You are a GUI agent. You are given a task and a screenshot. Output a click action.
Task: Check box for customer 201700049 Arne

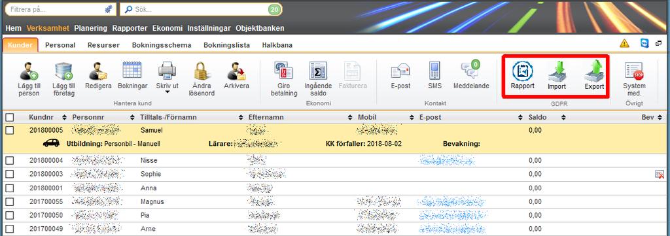[x=9, y=229]
